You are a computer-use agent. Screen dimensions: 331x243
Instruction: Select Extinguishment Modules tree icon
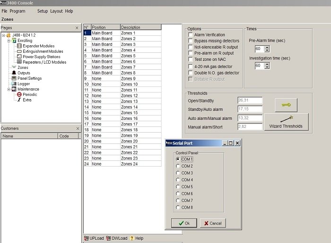(x=19, y=51)
